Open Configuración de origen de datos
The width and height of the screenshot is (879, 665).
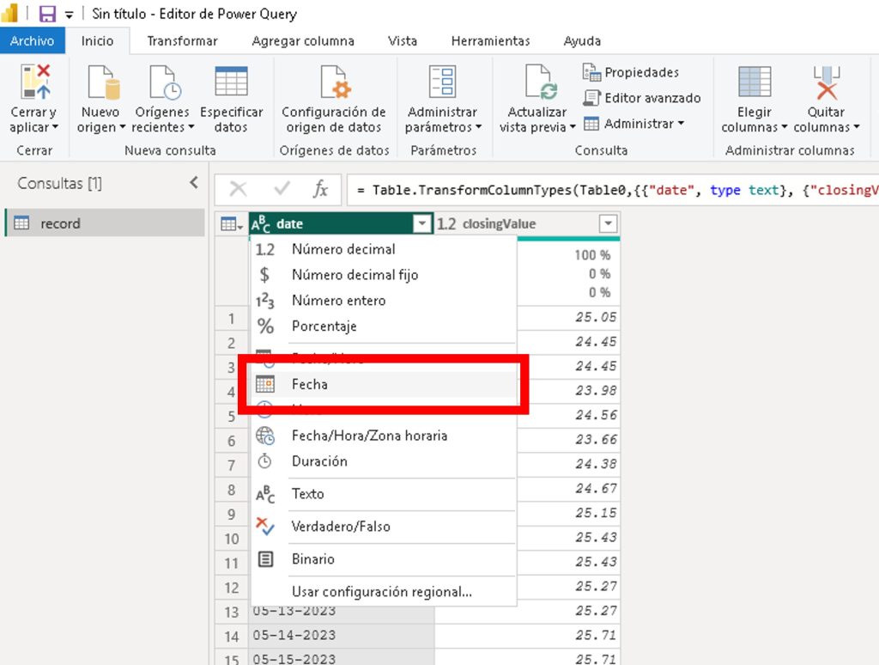(333, 82)
